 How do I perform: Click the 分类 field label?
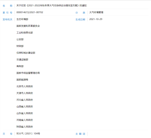(x=80, y=13)
